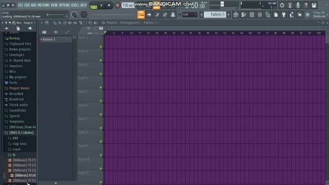Open the Browser view icon
The width and height of the screenshot is (329, 185).
point(268,15)
